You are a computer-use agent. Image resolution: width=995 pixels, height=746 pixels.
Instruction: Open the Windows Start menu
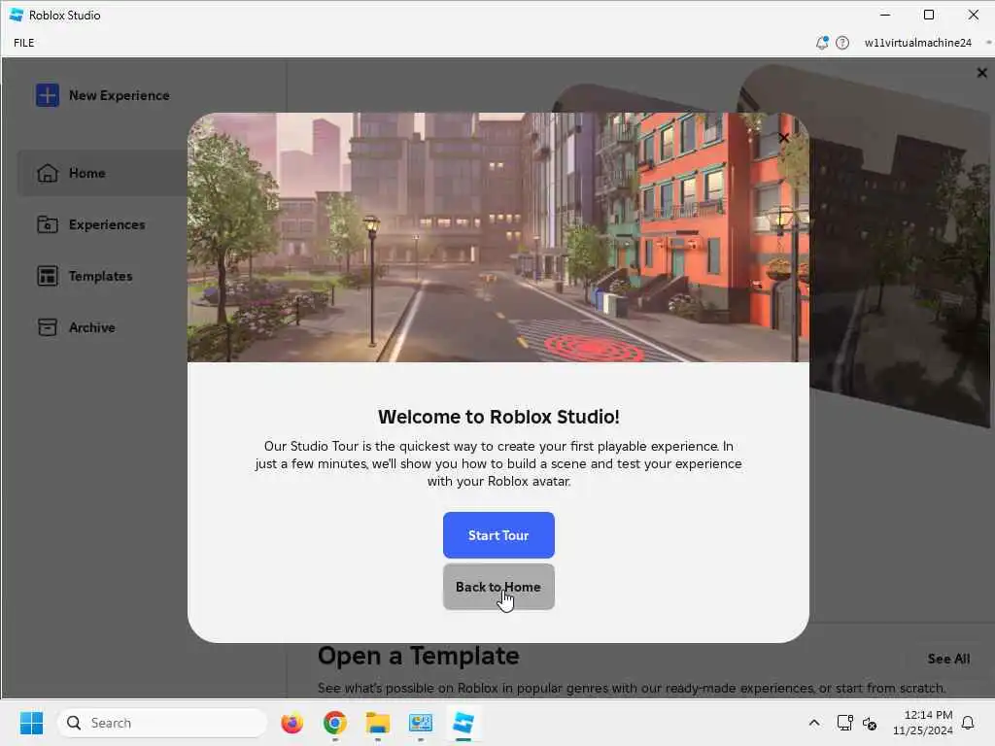pyautogui.click(x=31, y=723)
